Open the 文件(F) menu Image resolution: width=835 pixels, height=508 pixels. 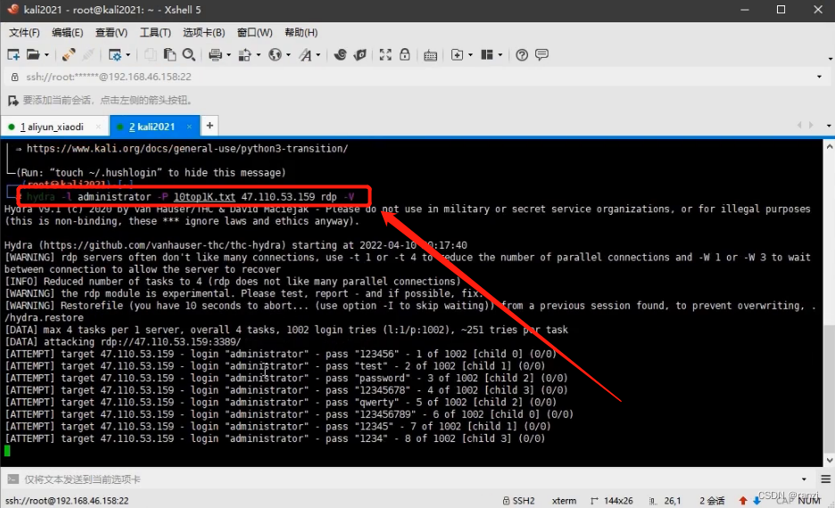(24, 32)
